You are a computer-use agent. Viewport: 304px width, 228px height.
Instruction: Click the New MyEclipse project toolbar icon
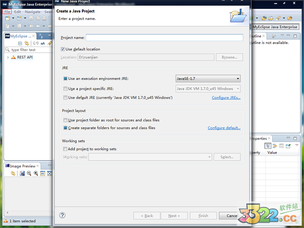[x=19, y=18]
